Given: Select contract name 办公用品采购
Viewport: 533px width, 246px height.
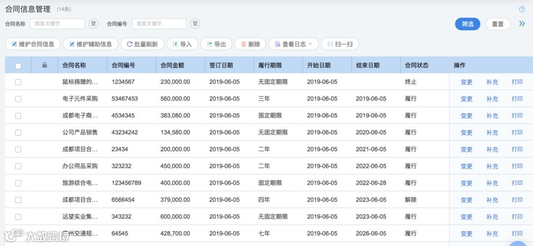Looking at the screenshot, I should [x=80, y=166].
